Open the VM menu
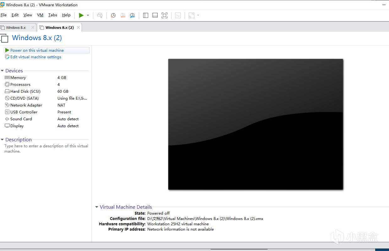The image size is (389, 251). [40, 15]
